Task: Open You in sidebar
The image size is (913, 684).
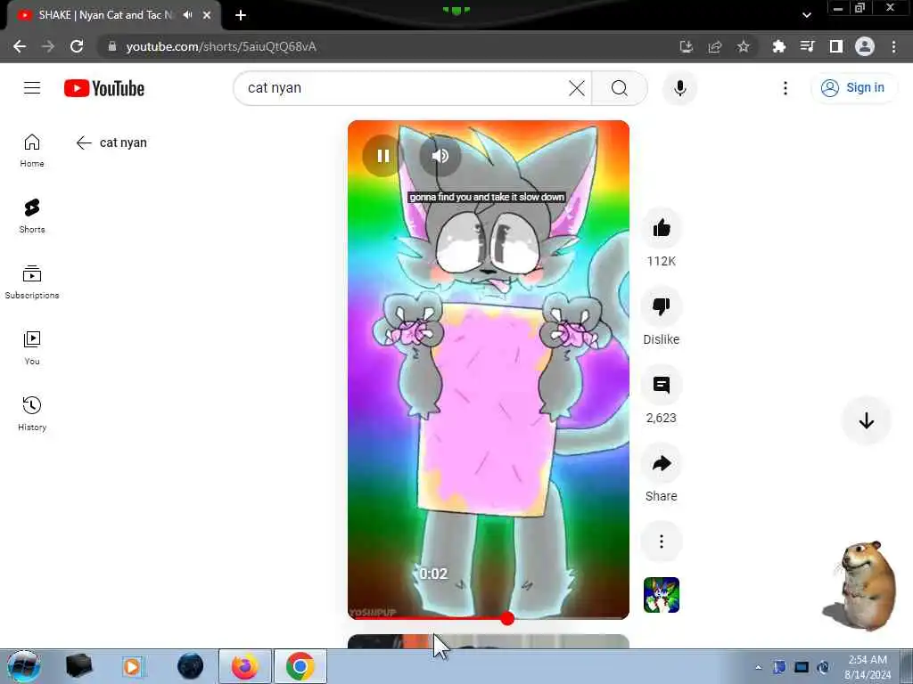Action: coord(32,348)
